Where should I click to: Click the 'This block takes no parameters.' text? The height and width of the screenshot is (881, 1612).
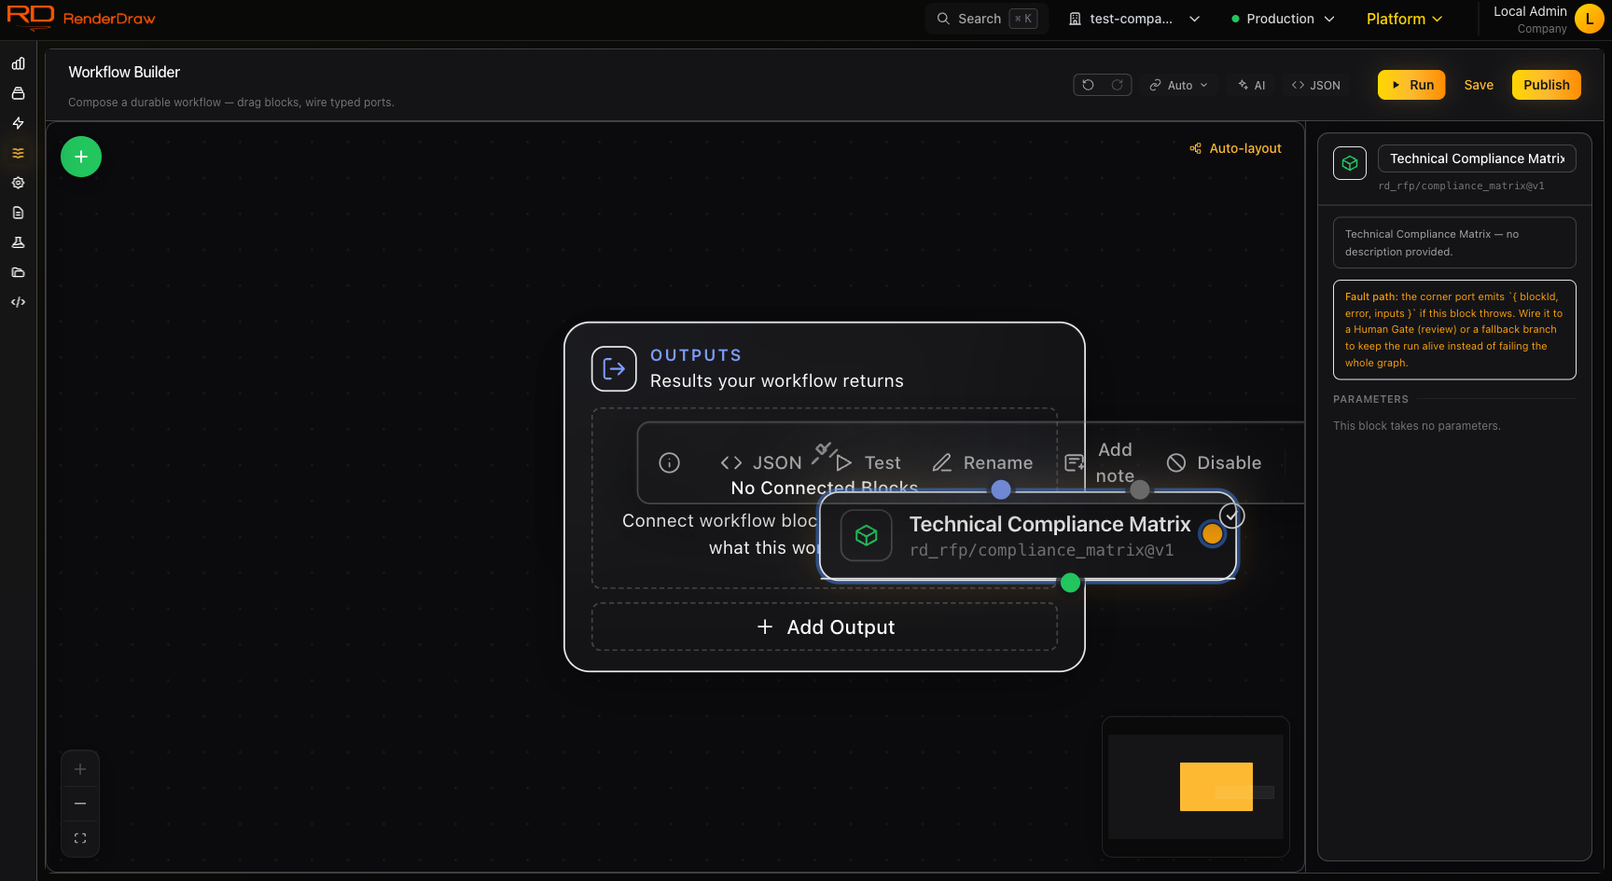pyautogui.click(x=1417, y=426)
